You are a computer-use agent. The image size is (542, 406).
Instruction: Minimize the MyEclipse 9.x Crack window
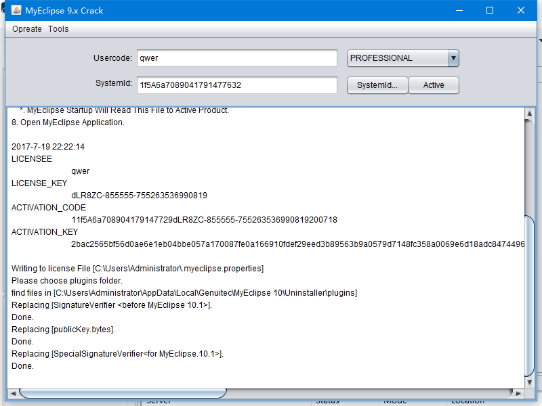coord(459,10)
